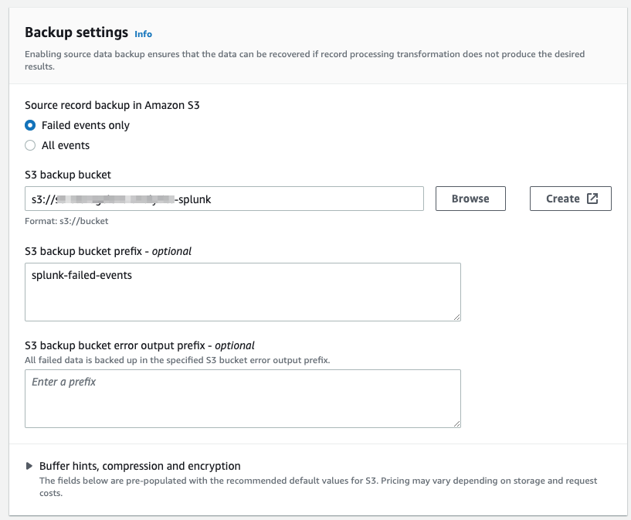
Task: Click 'S3 backup bucket error output prefix' label
Action: click(x=139, y=345)
